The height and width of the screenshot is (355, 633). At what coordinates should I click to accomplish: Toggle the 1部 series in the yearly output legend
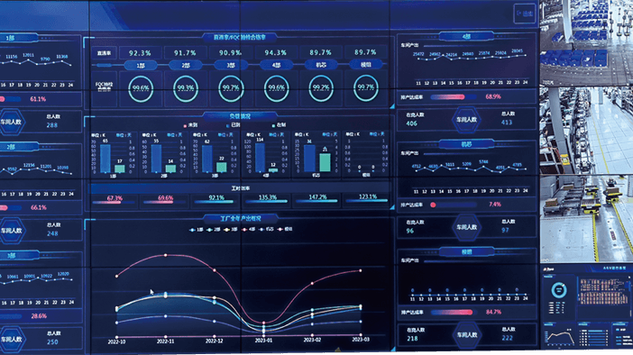click(x=197, y=230)
